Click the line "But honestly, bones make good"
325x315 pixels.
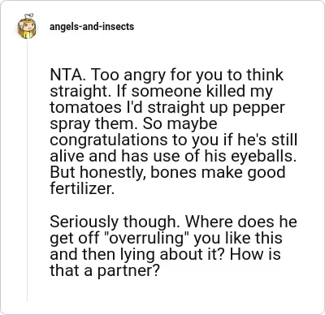point(167,173)
